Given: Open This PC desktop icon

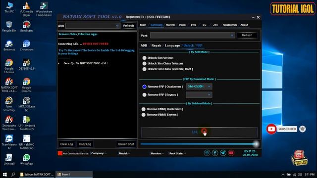Looking at the screenshot, I should 9,7.
